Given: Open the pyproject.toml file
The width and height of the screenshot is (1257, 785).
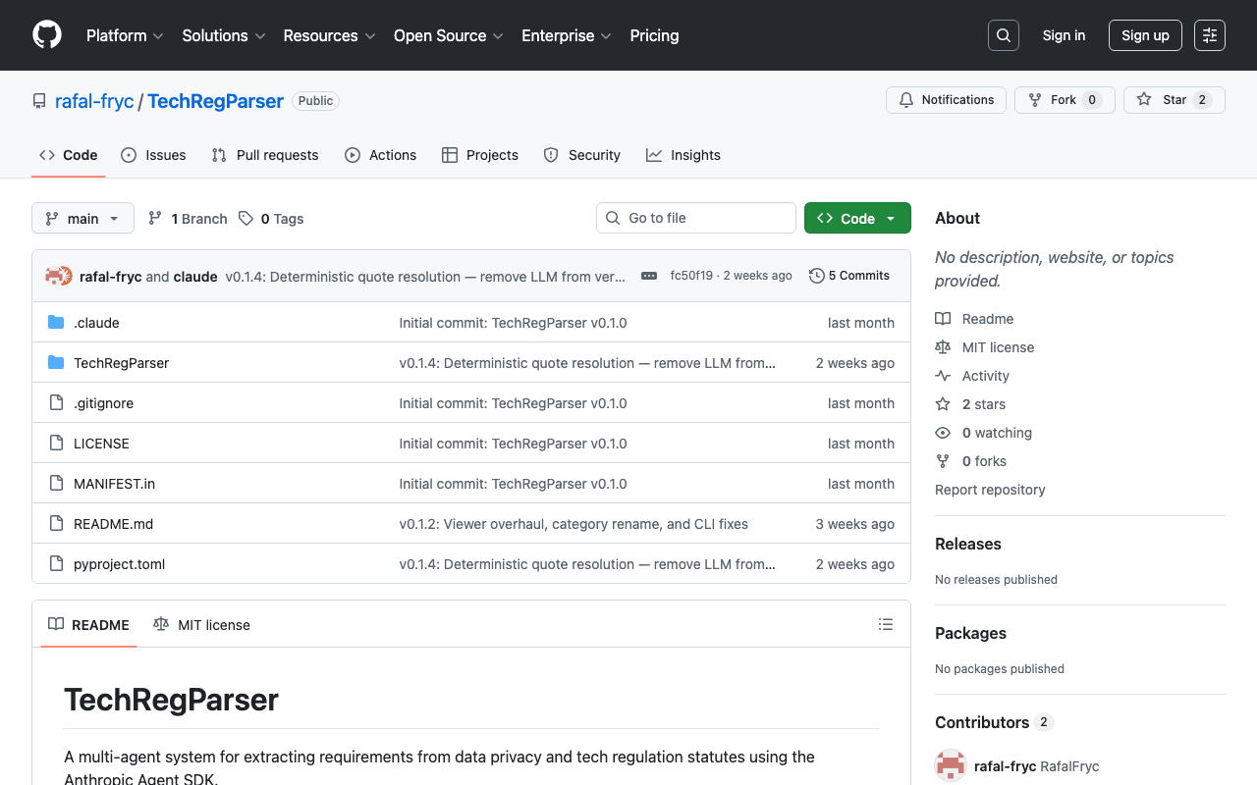Looking at the screenshot, I should [119, 564].
